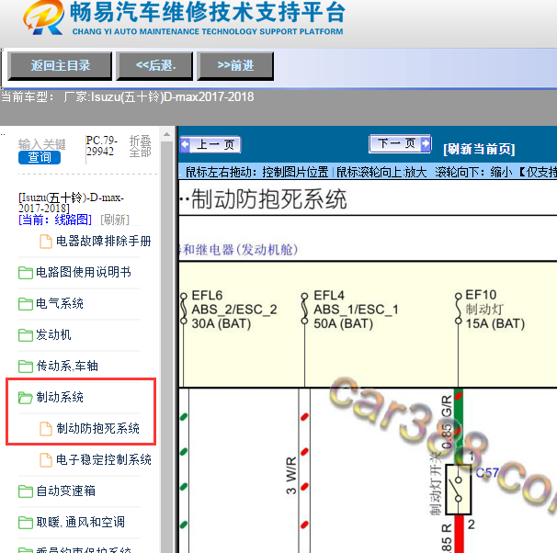Click the EF10 fuse symbol
The height and width of the screenshot is (553, 557).
pyautogui.click(x=459, y=309)
